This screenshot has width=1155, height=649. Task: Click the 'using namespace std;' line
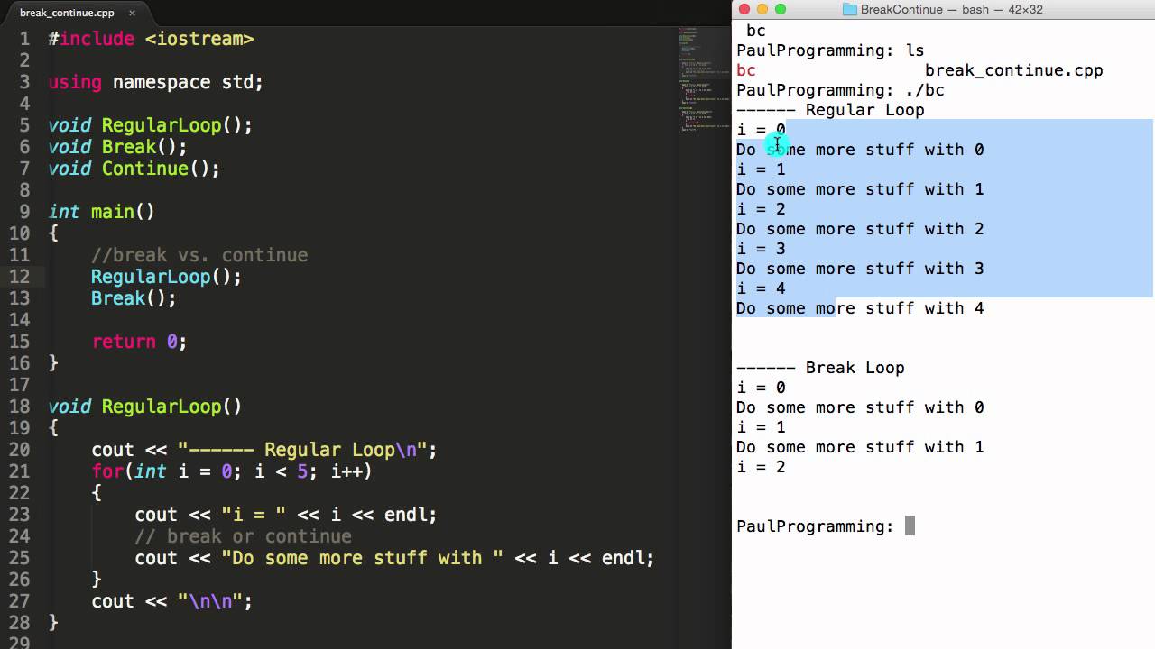coord(155,82)
